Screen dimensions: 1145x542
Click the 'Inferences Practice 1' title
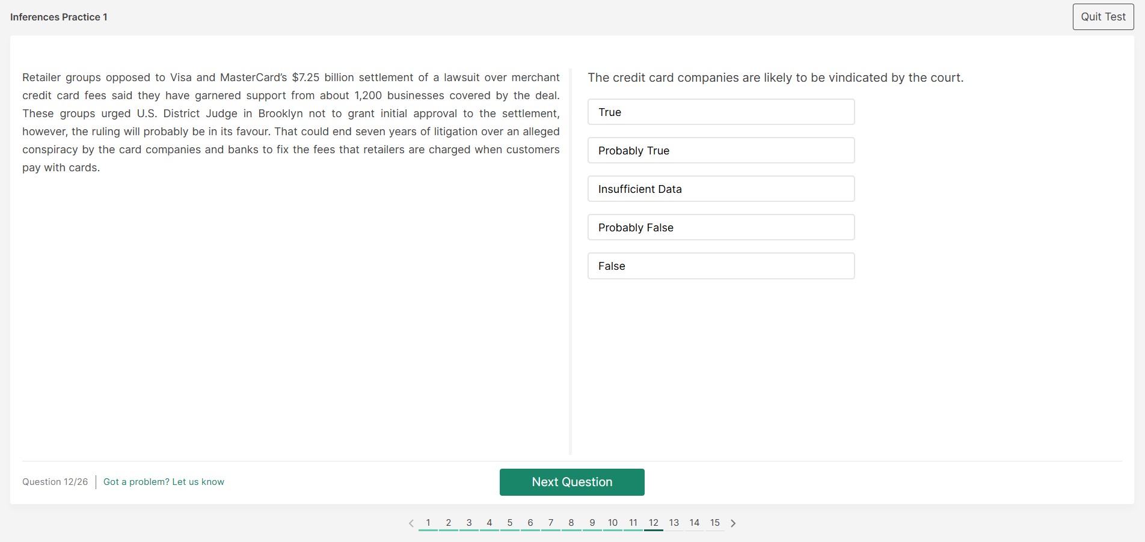point(59,17)
